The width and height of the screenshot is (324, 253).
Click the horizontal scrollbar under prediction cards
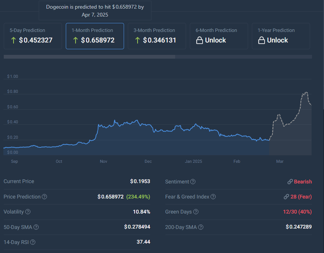pyautogui.click(x=89, y=57)
